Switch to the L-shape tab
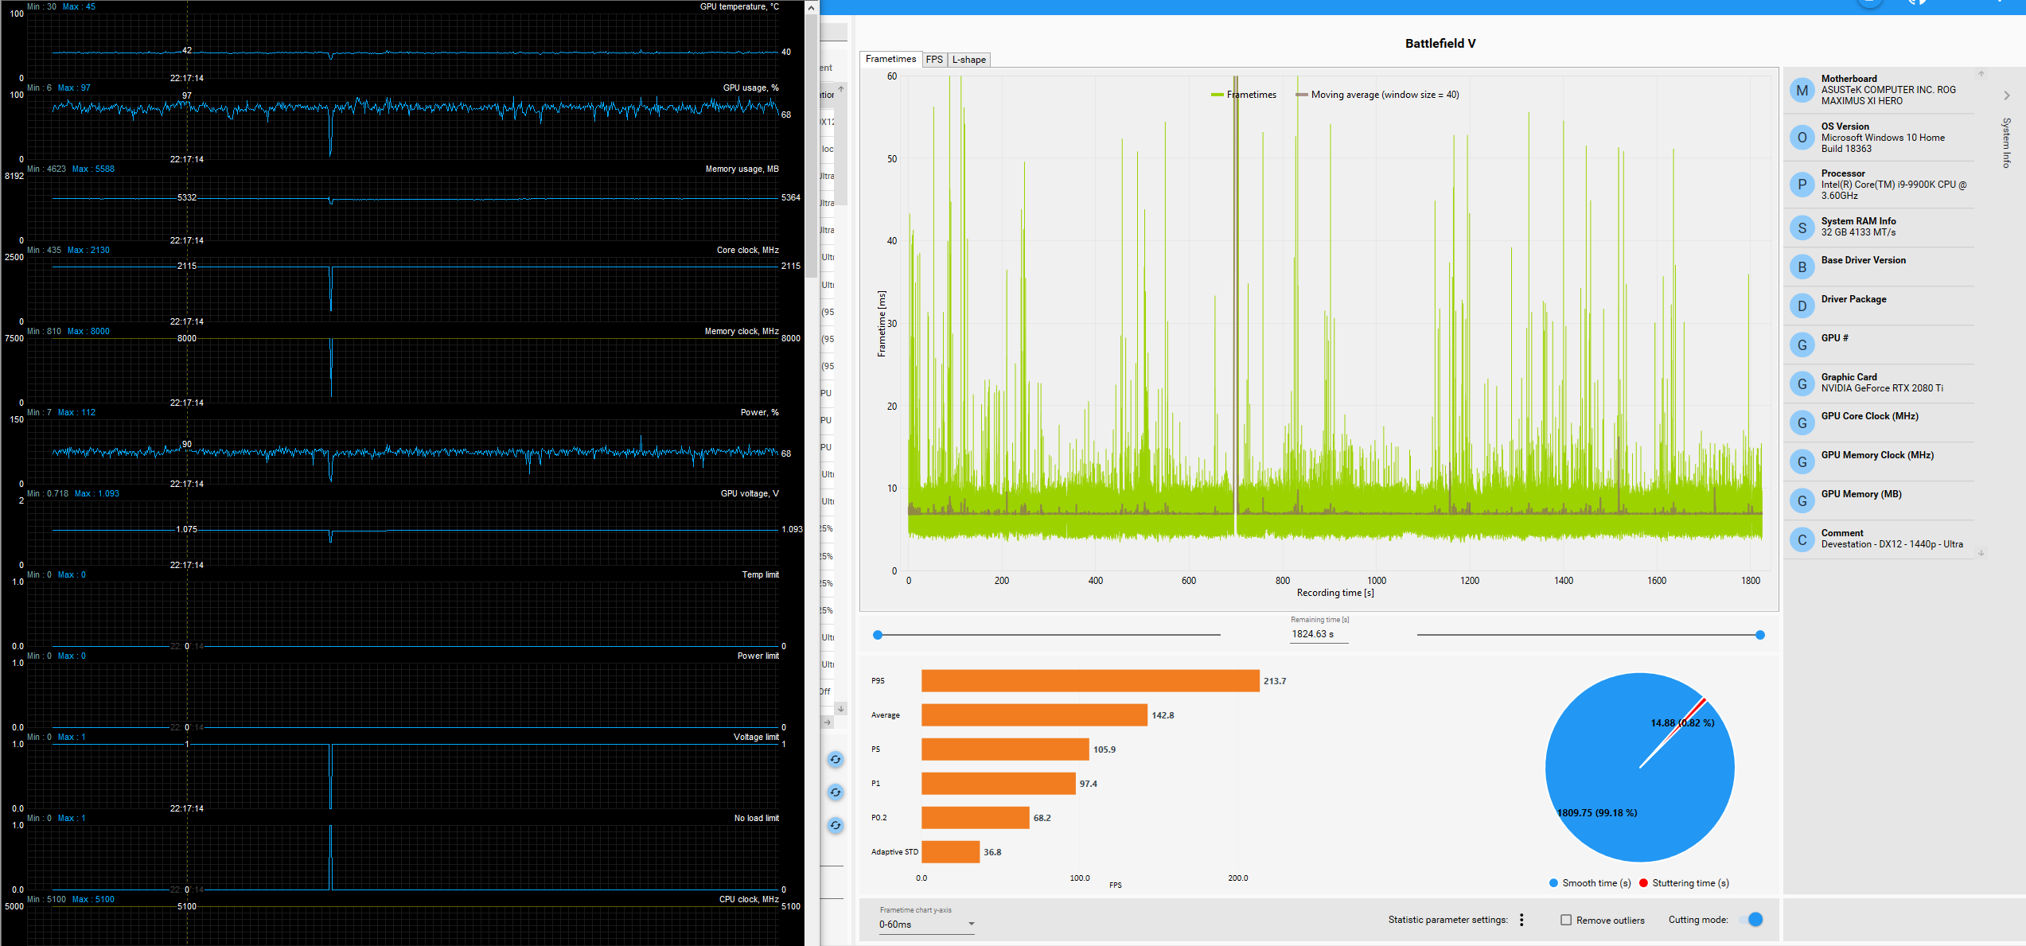The image size is (2026, 946). click(968, 59)
